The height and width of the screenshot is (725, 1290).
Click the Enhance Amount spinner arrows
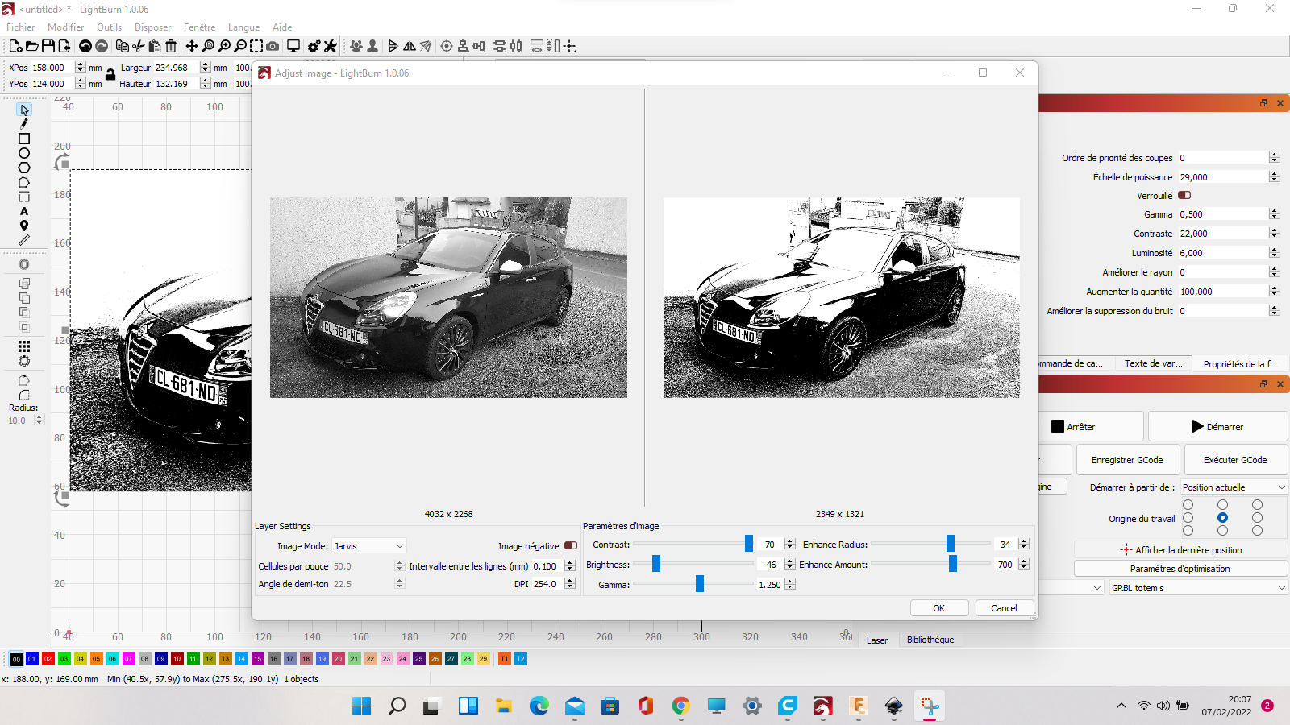1024,565
